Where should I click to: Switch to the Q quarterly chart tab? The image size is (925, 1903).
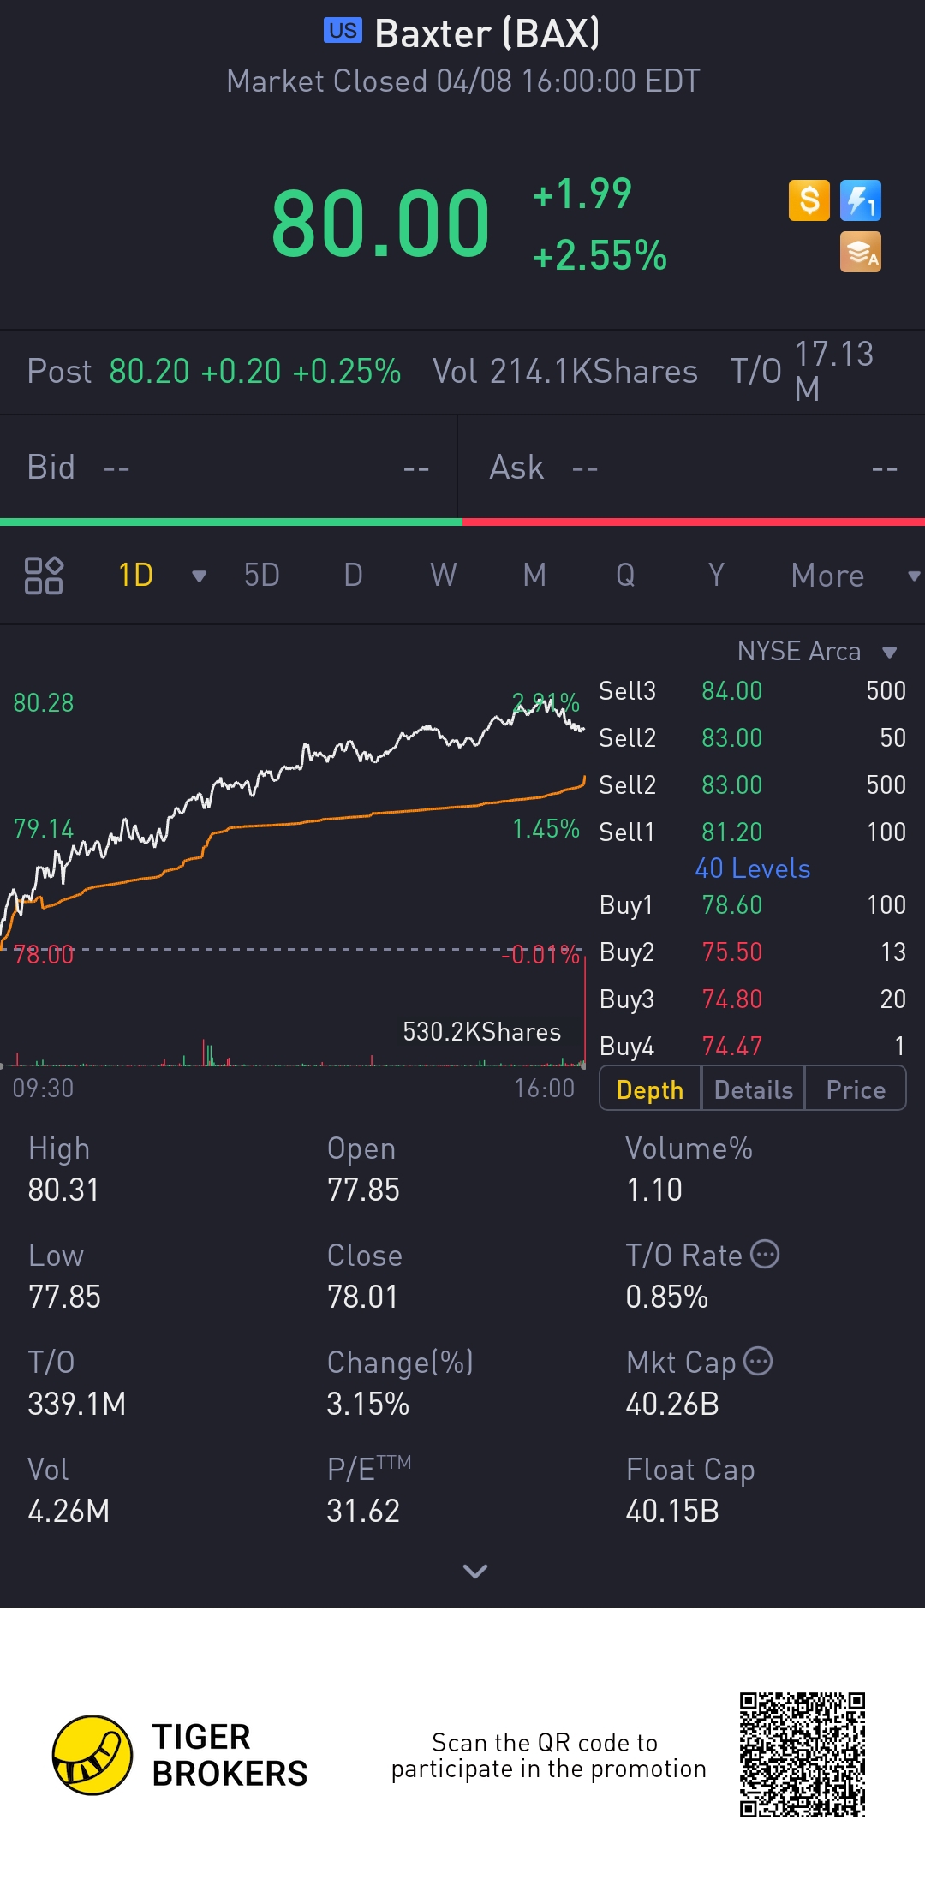pyautogui.click(x=625, y=576)
